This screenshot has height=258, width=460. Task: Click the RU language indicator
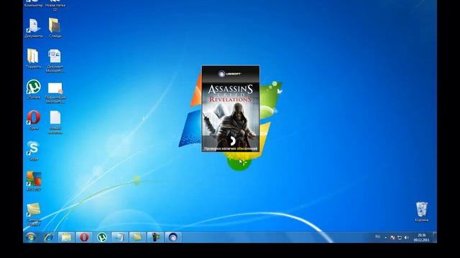tap(377, 237)
